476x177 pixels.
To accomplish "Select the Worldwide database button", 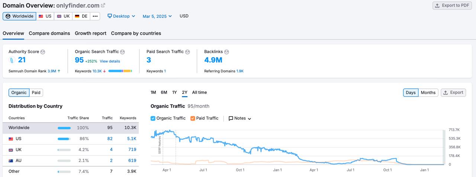I will 19,16.
